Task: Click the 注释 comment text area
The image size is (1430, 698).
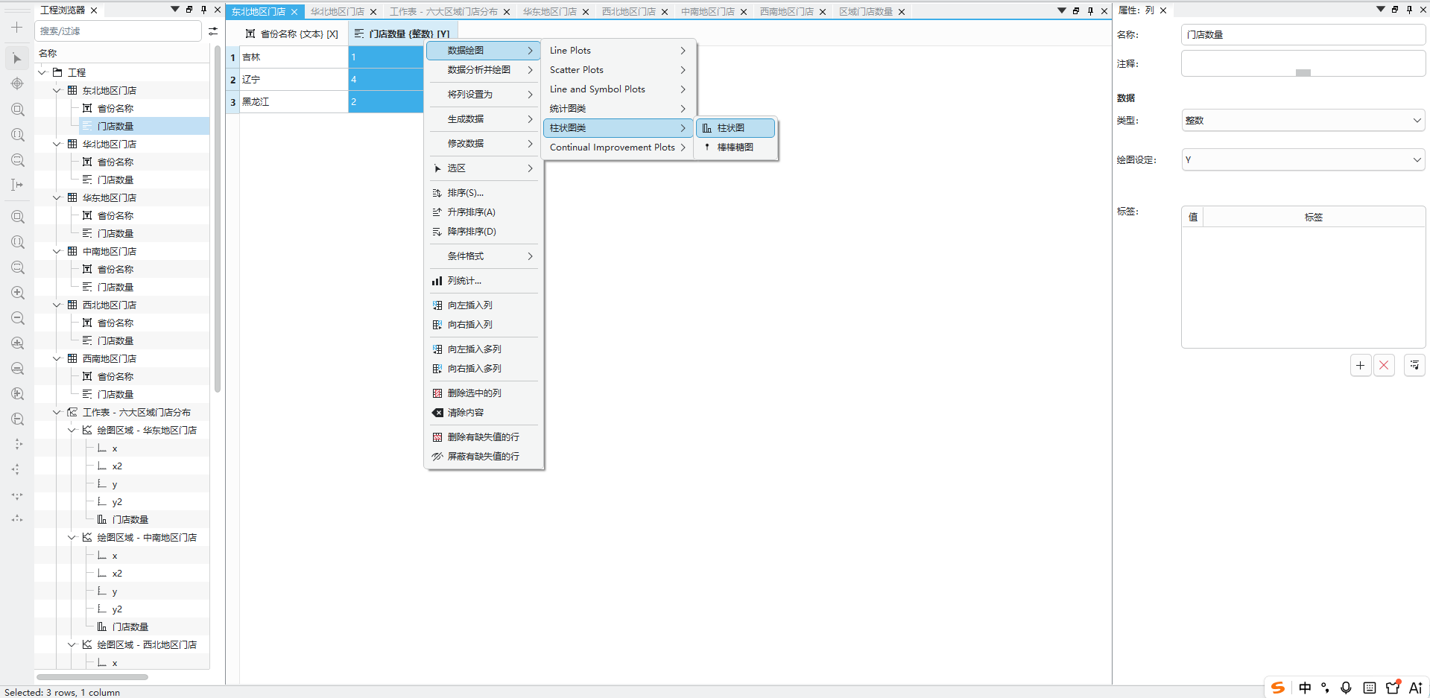Action: 1303,63
